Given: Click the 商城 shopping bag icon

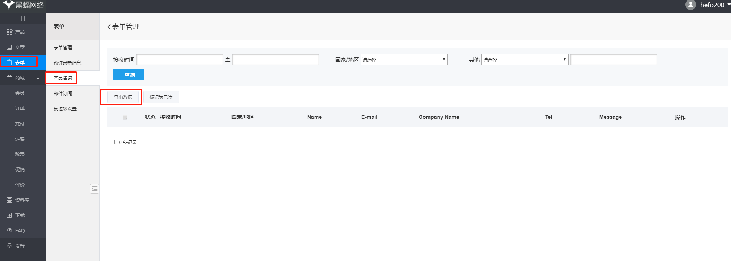Looking at the screenshot, I should pos(10,78).
